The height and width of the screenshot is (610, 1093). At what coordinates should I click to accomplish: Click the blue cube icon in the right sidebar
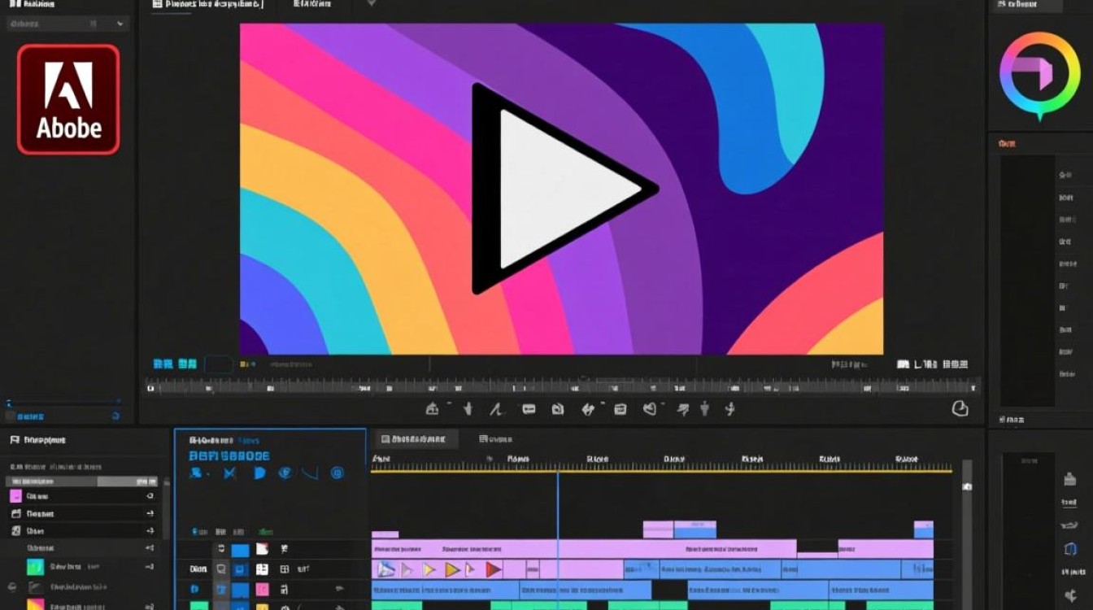pyautogui.click(x=1069, y=549)
